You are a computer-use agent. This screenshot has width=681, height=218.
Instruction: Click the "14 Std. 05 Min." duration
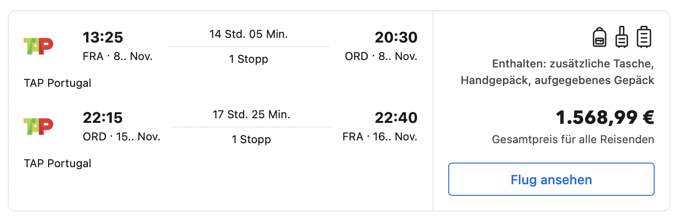248,35
